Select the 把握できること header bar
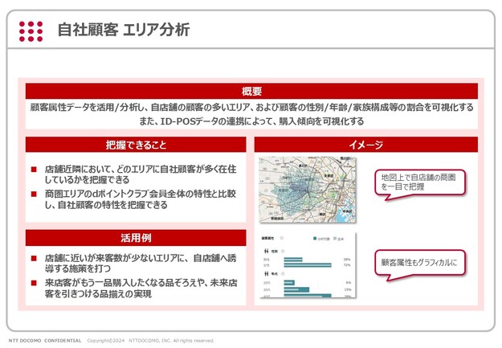 136,145
